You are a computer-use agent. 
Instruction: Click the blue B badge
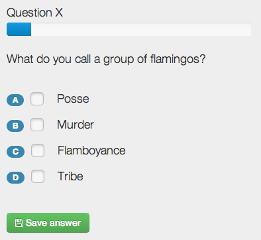(15, 126)
